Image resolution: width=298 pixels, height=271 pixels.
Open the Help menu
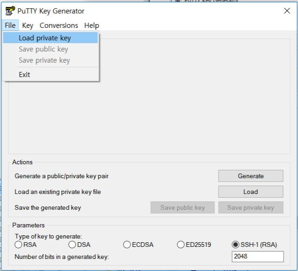click(91, 25)
